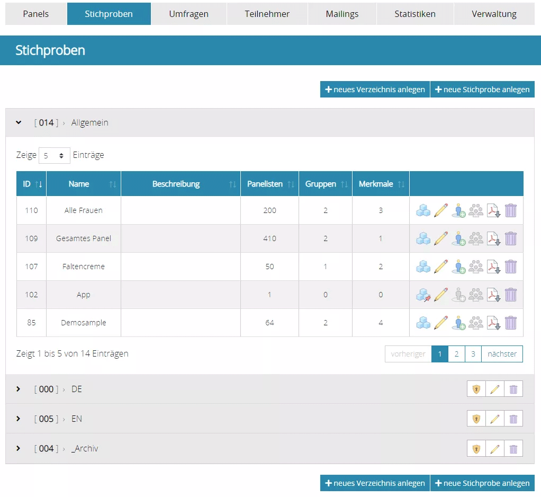Viewport: 541px width, 497px height.
Task: Collapse the Allgemein directory section
Action: tap(19, 123)
